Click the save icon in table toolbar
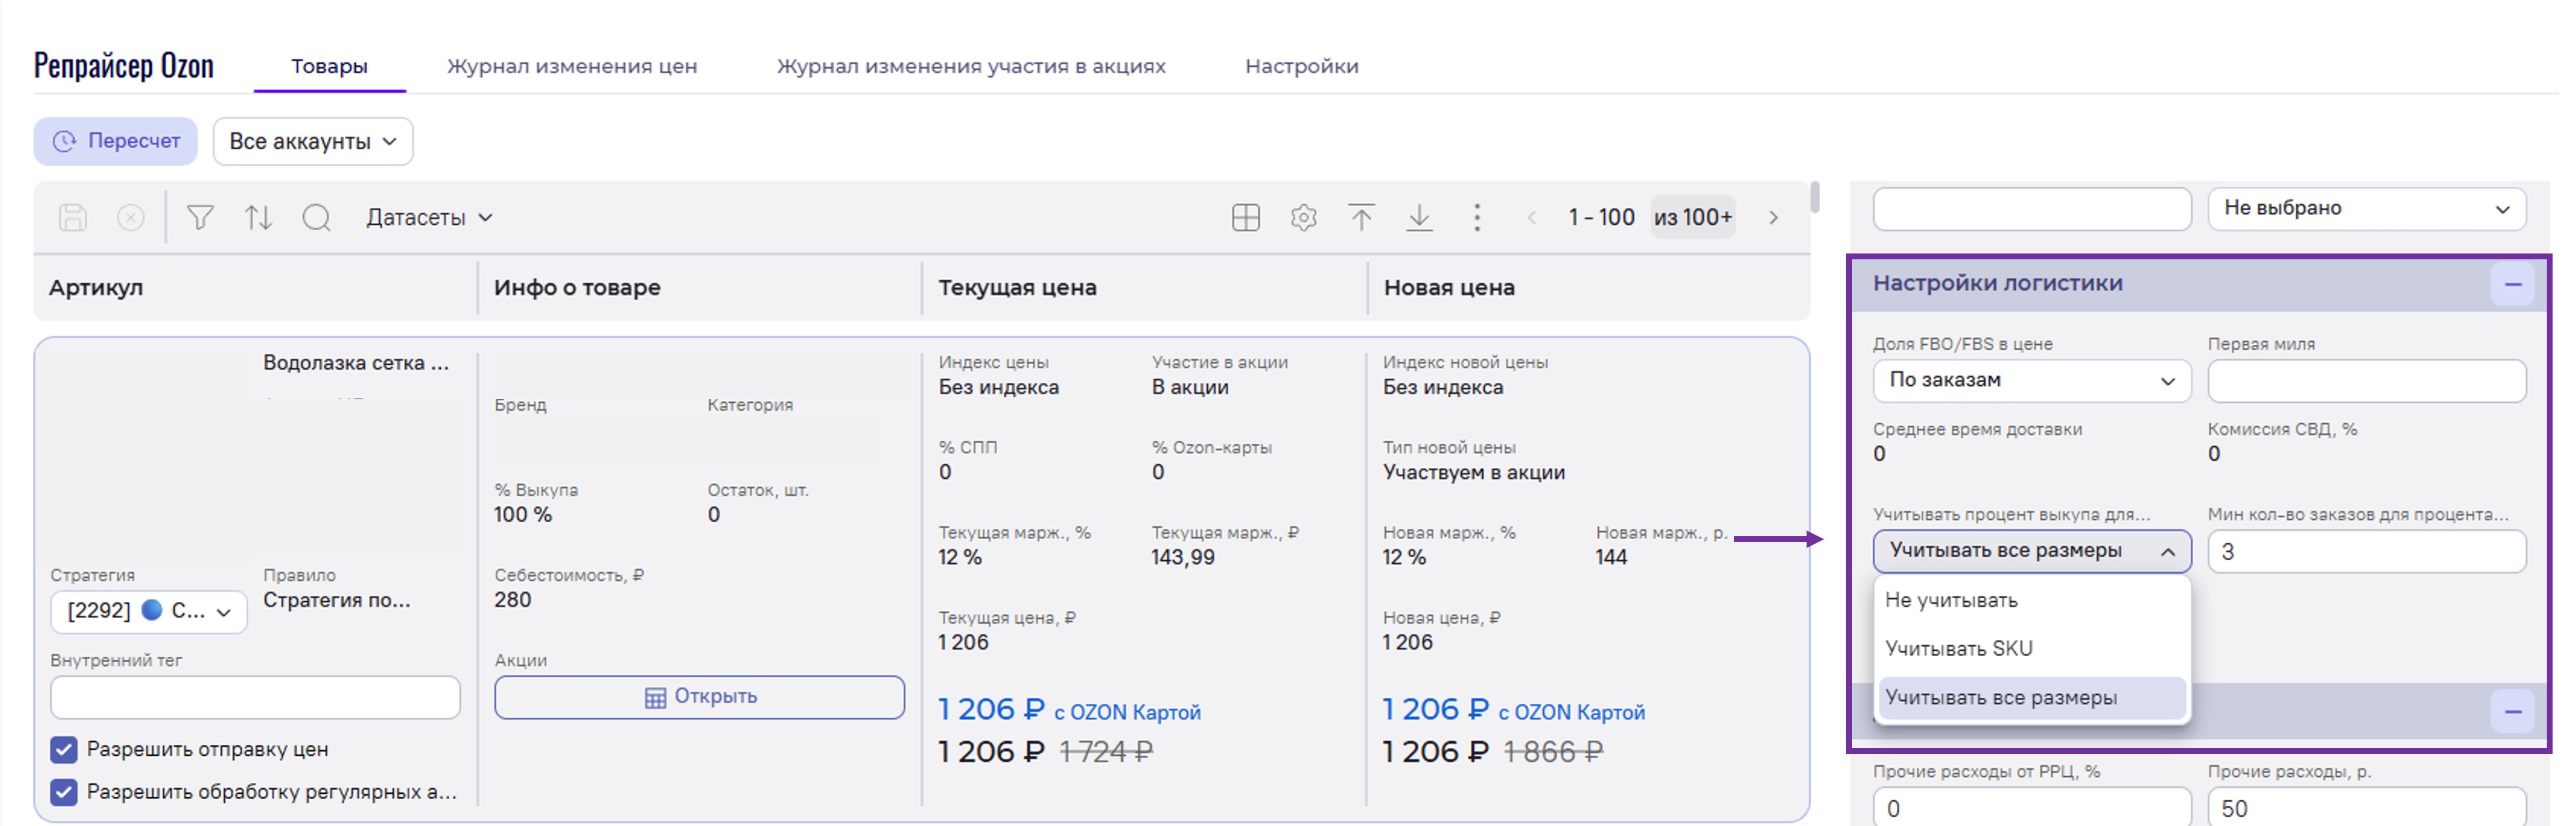The image size is (2576, 826). [x=73, y=217]
